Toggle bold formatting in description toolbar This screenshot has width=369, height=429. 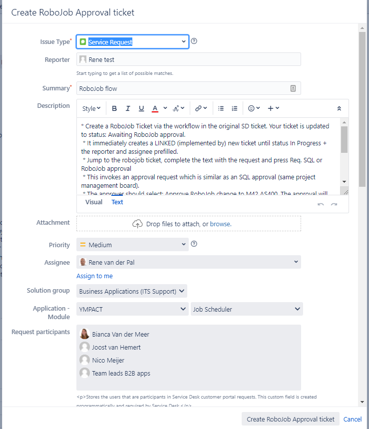coord(114,108)
